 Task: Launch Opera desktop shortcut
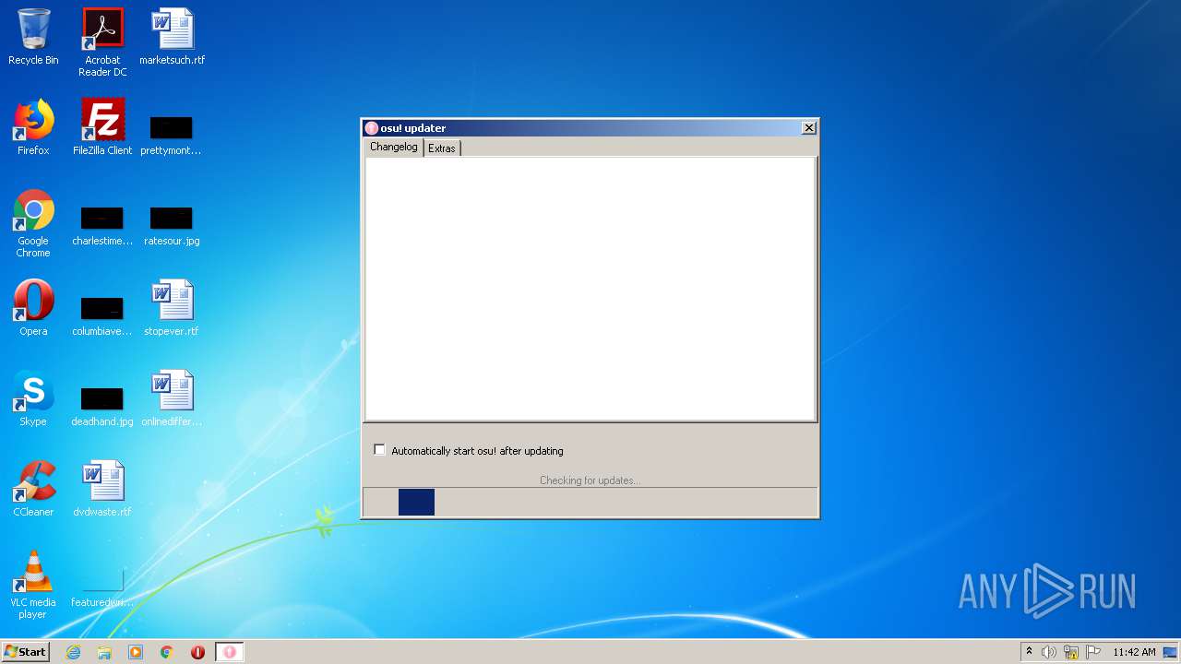click(33, 308)
